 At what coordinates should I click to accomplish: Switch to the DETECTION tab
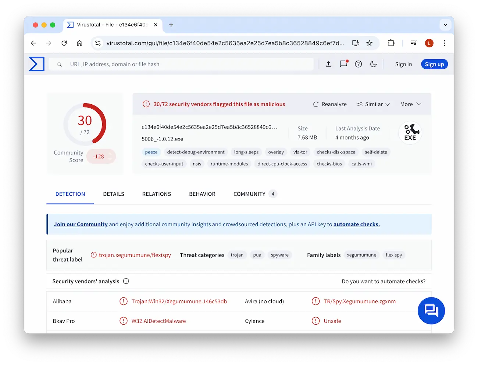click(x=70, y=194)
